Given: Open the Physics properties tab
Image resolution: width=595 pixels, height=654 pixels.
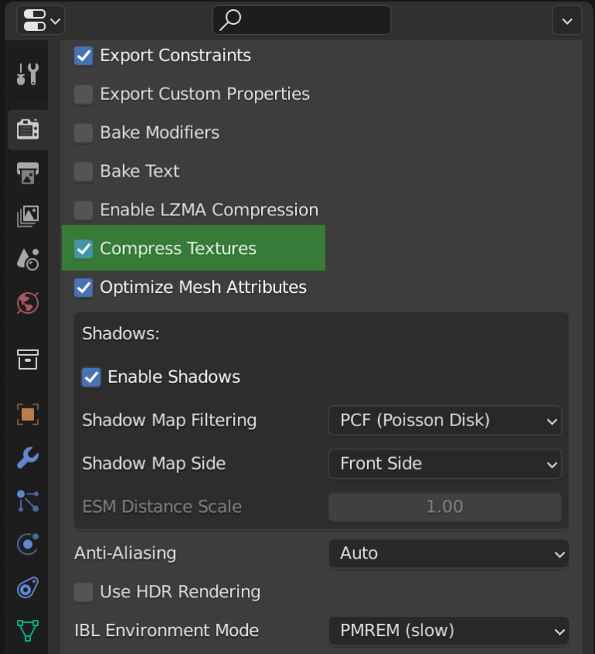Looking at the screenshot, I should pyautogui.click(x=26, y=545).
